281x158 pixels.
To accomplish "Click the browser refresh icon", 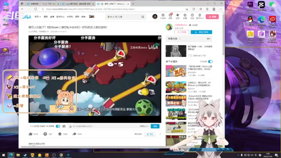I will (35, 9).
